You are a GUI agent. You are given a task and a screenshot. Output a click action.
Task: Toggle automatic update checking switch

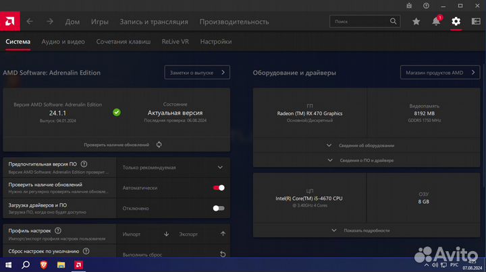click(219, 188)
